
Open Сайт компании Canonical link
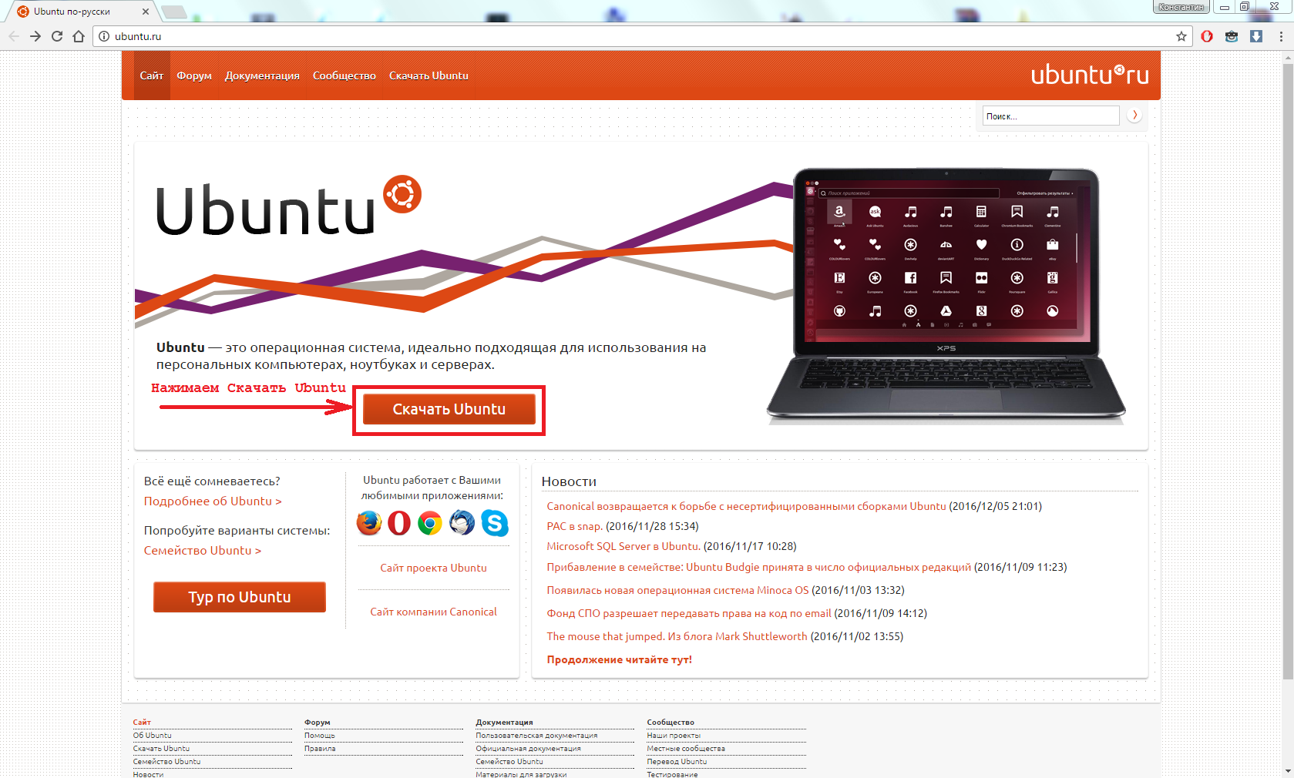click(433, 612)
